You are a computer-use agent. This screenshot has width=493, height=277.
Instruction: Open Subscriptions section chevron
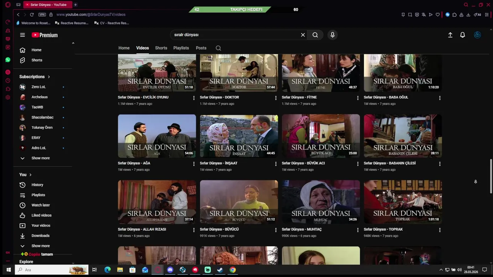point(49,77)
